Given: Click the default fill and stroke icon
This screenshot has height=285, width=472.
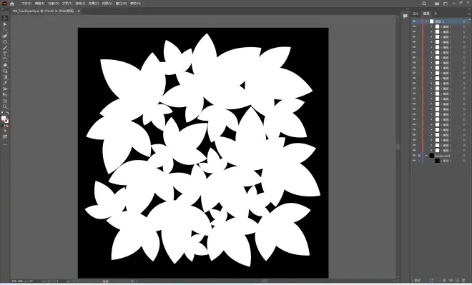Looking at the screenshot, I should coord(3,114).
